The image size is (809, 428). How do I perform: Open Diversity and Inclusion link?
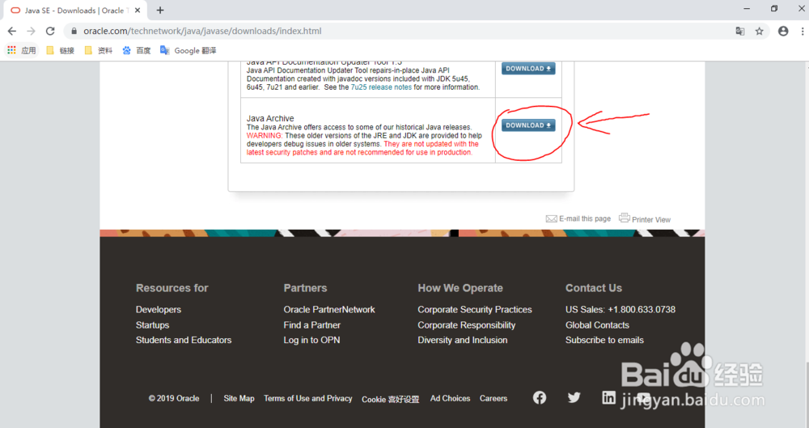(462, 340)
